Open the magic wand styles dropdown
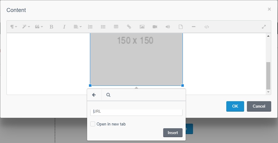 click(26, 27)
